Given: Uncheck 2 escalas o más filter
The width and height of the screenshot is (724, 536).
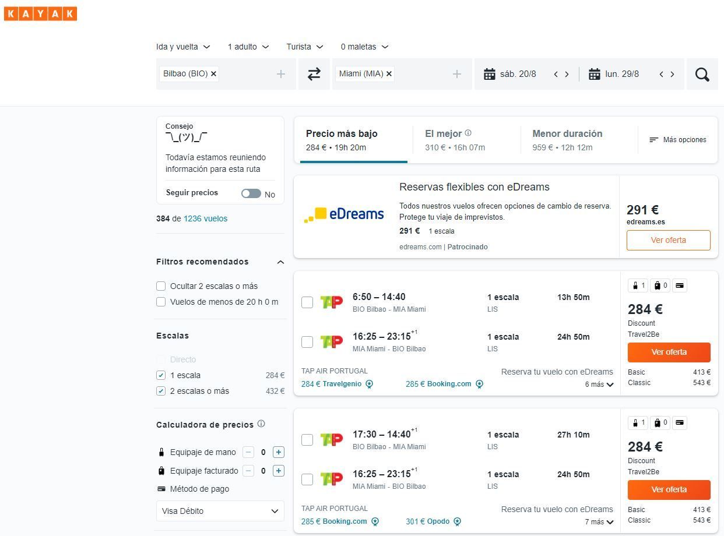Looking at the screenshot, I should (161, 391).
